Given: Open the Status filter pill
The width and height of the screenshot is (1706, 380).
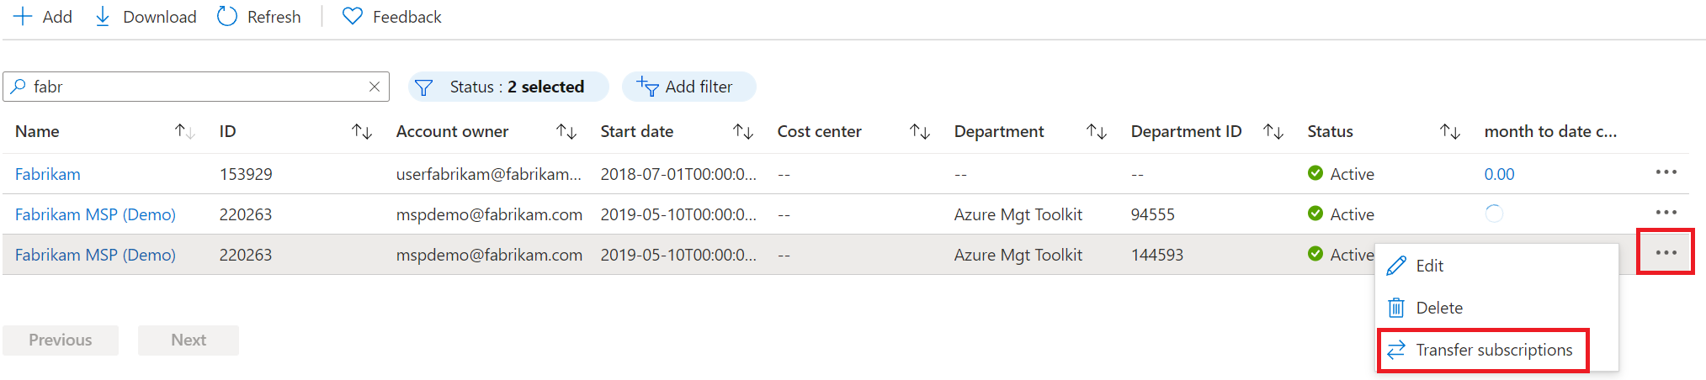Looking at the screenshot, I should point(508,87).
